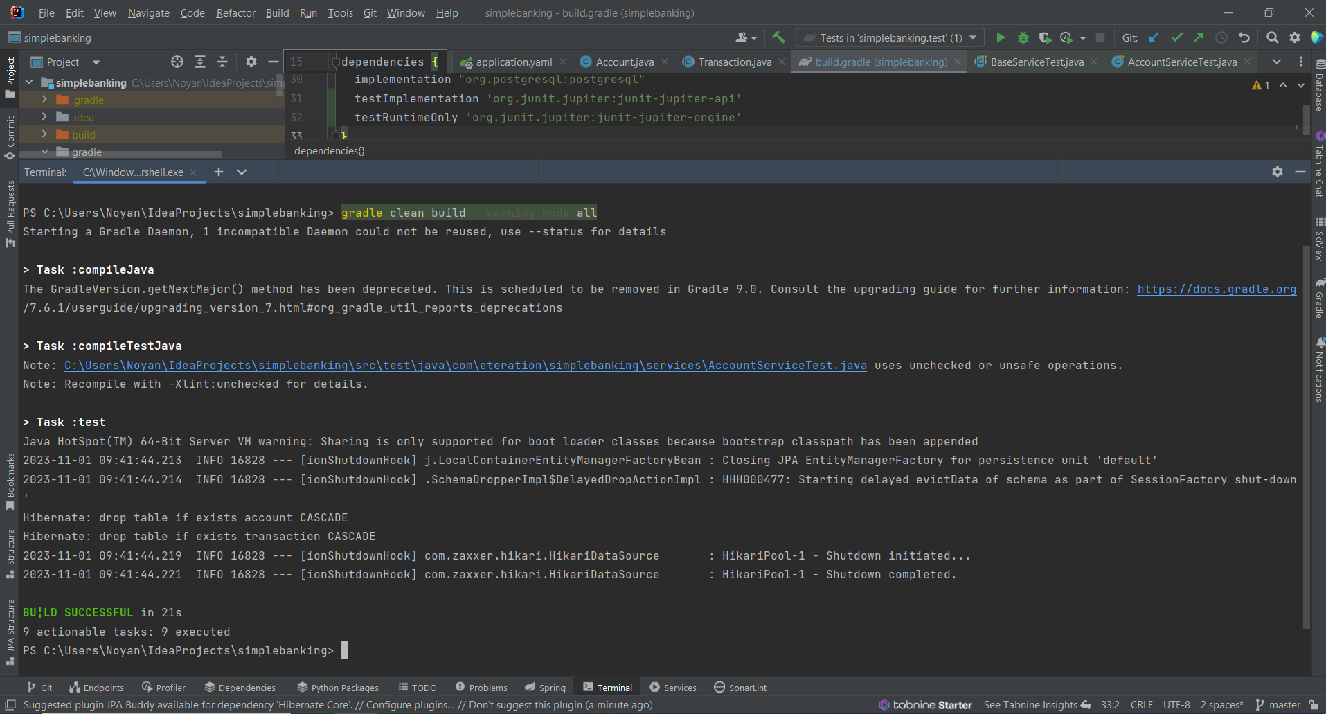This screenshot has width=1326, height=714.
Task: Toggle Structure tool window
Action: [10, 554]
